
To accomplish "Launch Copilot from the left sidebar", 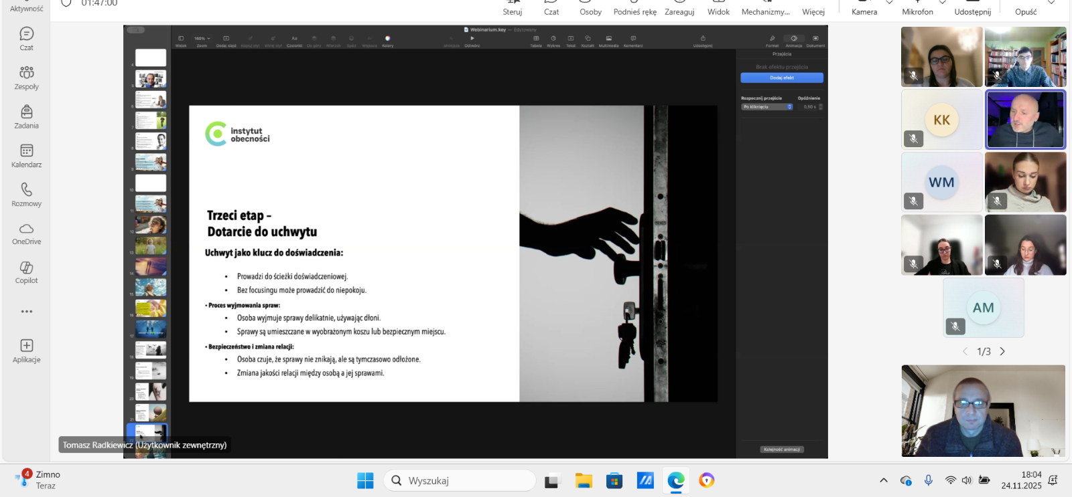I will (x=26, y=272).
